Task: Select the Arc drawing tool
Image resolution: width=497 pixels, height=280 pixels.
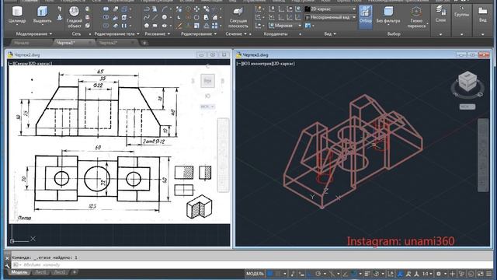Action: click(164, 9)
